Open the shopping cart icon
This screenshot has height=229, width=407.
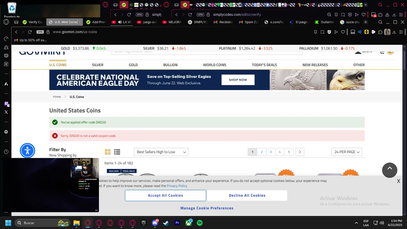(382, 52)
